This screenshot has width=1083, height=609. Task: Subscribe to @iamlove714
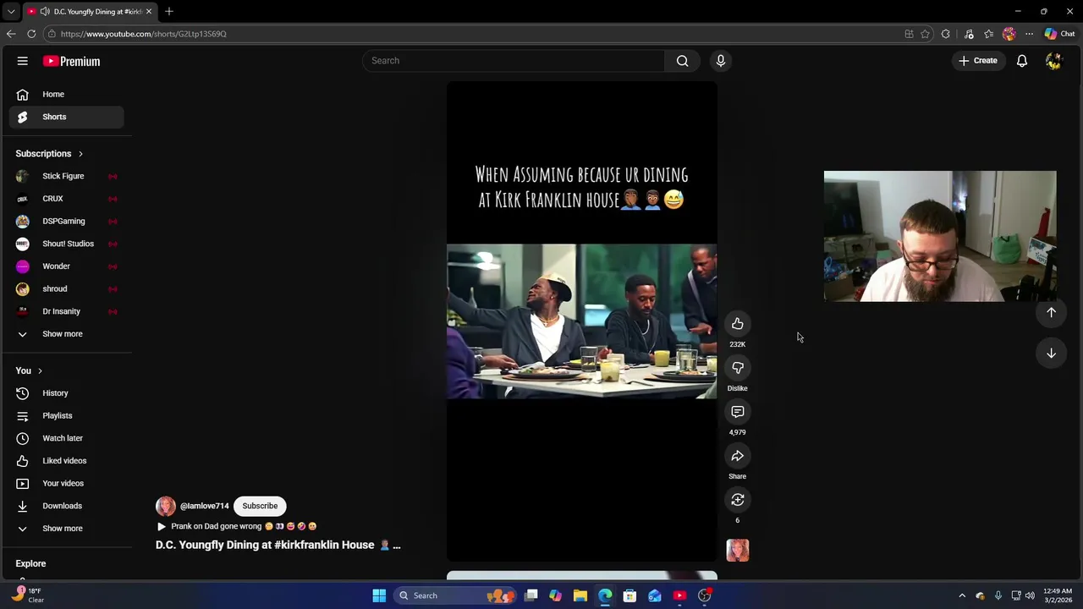pos(260,506)
